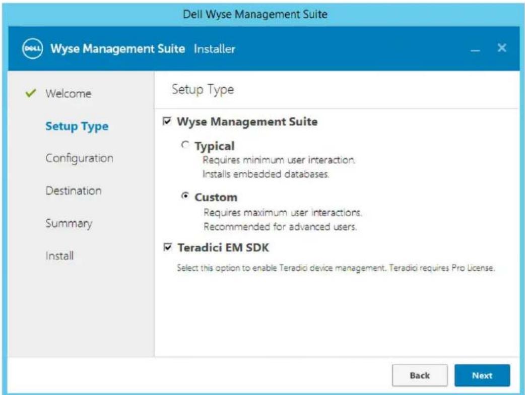Select the Install step in sidebar
The image size is (525, 395).
59,256
